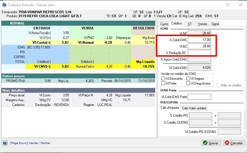
Task: Click the Cancelar button
Action: coord(234,143)
